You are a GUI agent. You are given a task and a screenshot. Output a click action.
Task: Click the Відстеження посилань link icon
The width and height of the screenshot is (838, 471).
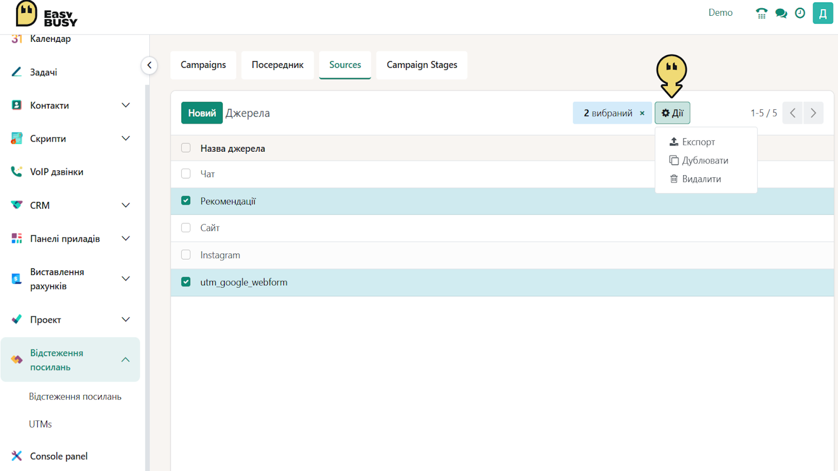(17, 360)
